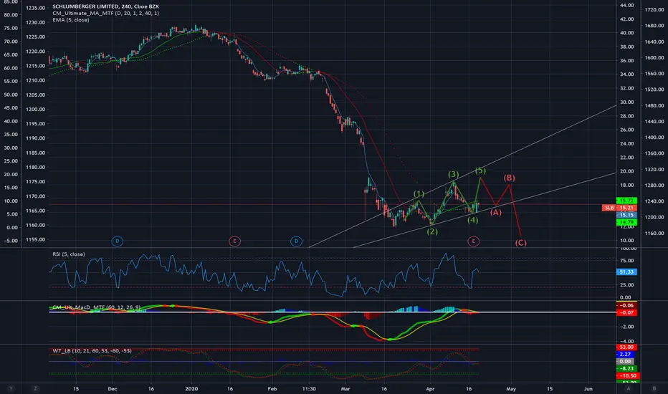Click the blue 2.27 WaveTrend value tag

[625, 355]
